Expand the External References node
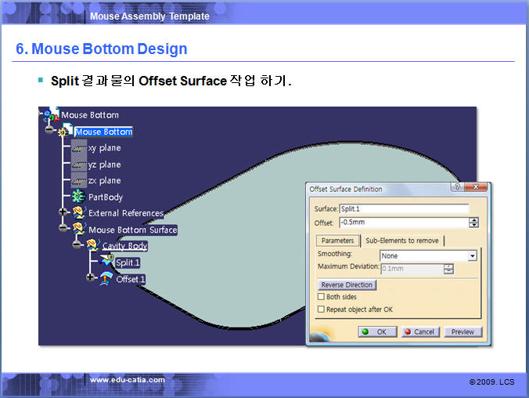 coord(63,213)
